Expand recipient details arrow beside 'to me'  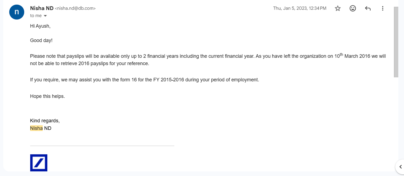(x=45, y=16)
